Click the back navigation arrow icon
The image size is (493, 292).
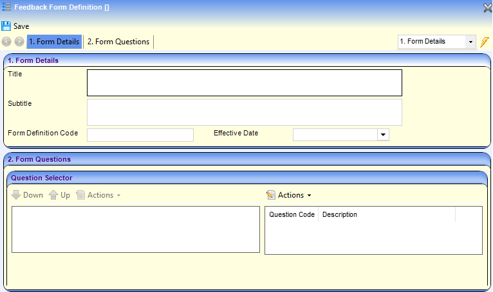[x=6, y=42]
